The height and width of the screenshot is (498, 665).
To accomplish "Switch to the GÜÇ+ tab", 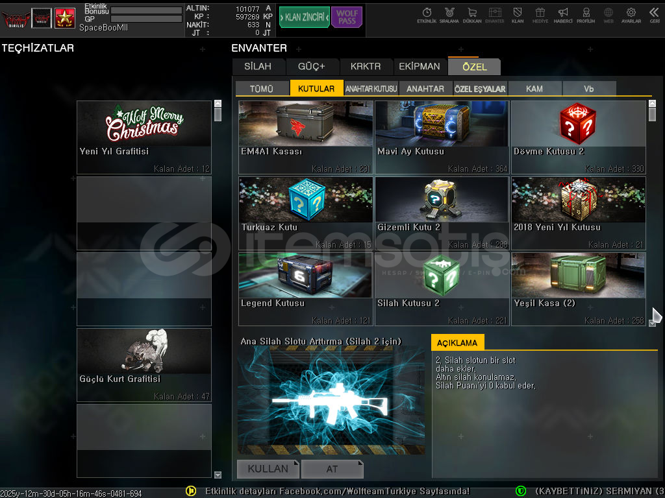I will 312,67.
